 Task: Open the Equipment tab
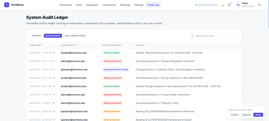[92, 5]
